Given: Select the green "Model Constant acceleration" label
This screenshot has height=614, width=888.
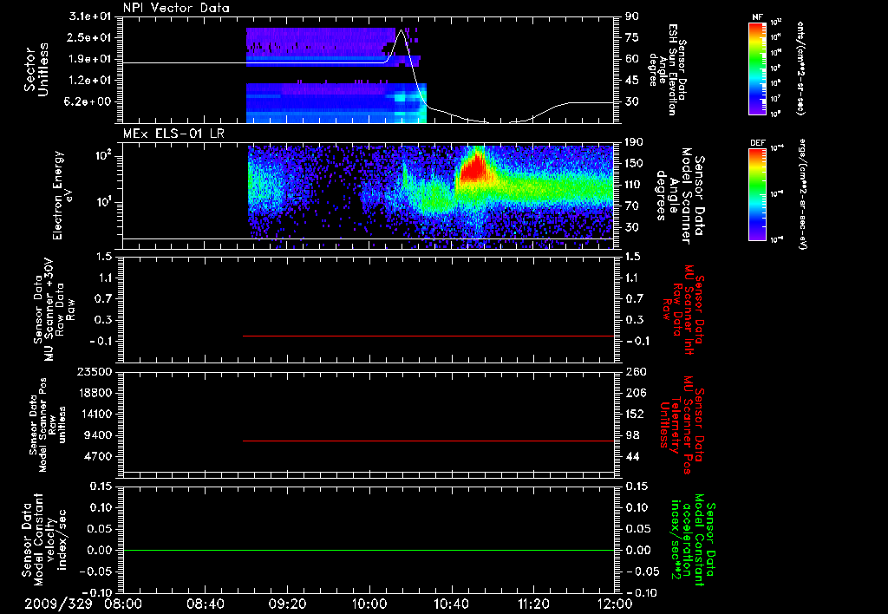Looking at the screenshot, I should click(x=693, y=541).
